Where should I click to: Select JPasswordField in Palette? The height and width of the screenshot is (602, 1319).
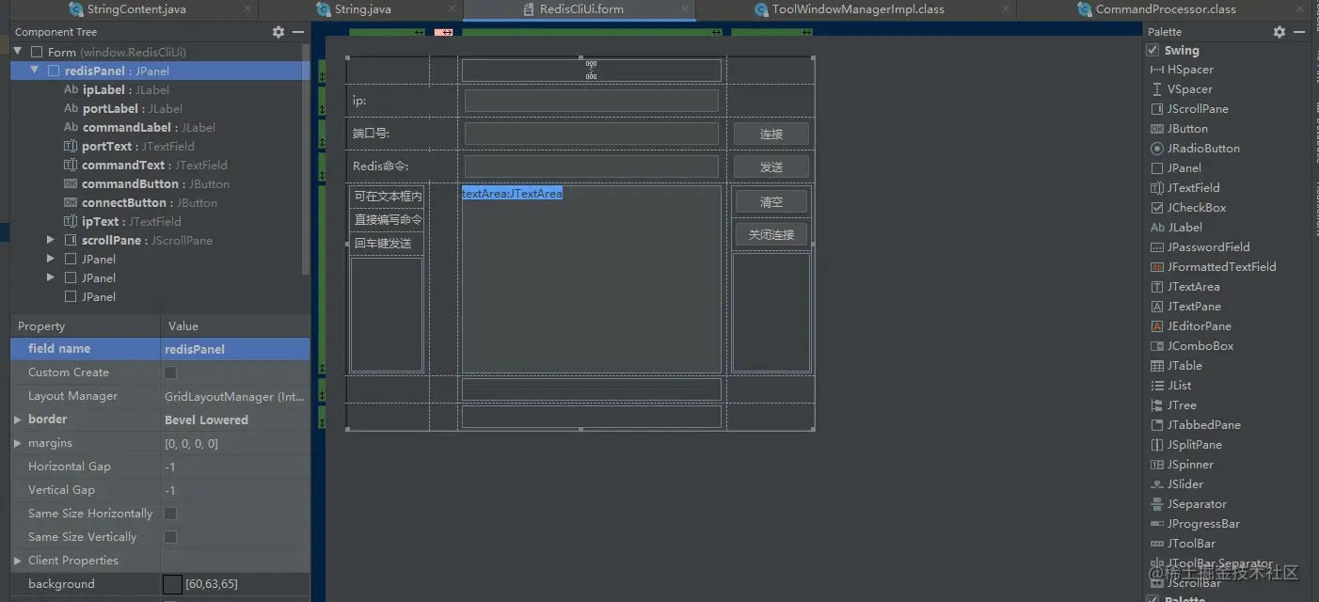coord(1200,247)
